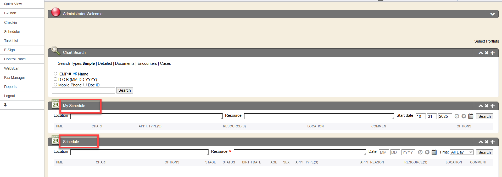Click the Chart Search text field

coord(83,90)
